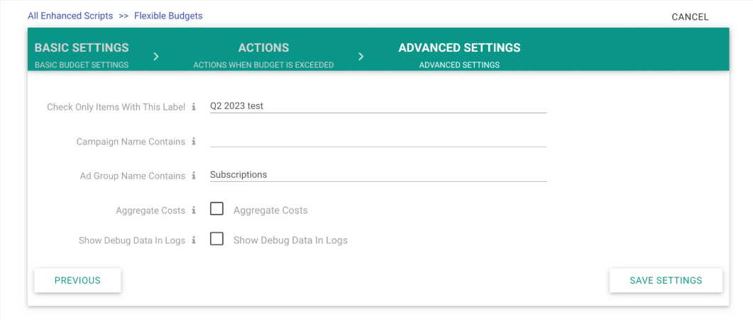The height and width of the screenshot is (320, 753).
Task: Click info icon next to Aggregate Costs label
Action: click(x=194, y=210)
